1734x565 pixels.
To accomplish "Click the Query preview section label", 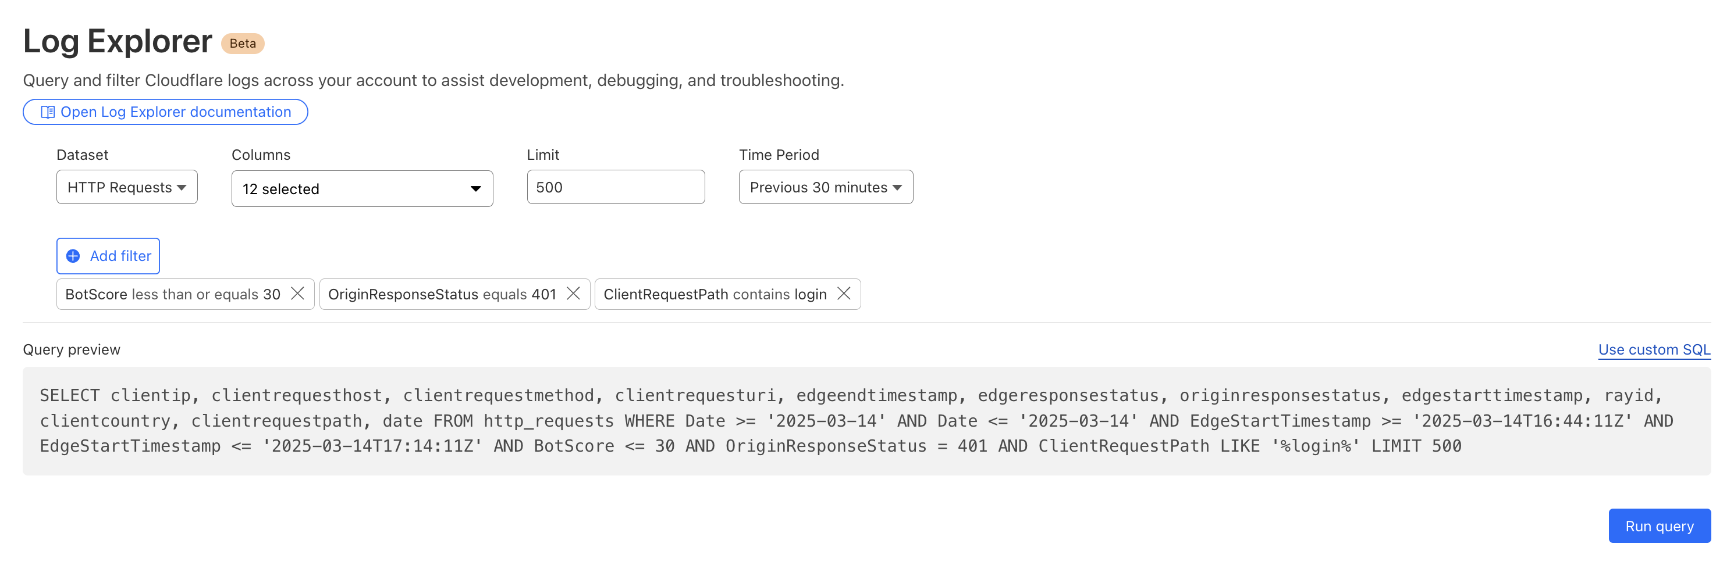I will [72, 349].
